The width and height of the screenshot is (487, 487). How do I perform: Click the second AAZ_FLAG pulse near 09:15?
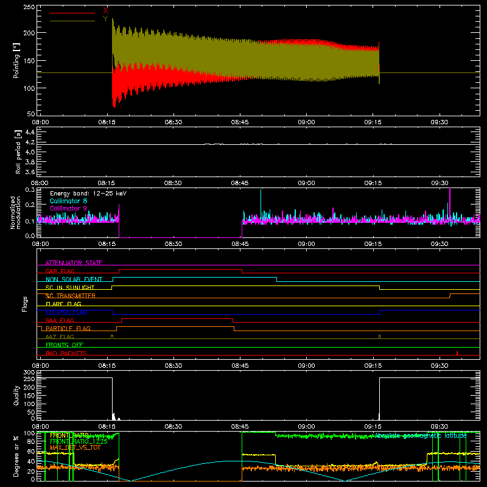click(379, 337)
